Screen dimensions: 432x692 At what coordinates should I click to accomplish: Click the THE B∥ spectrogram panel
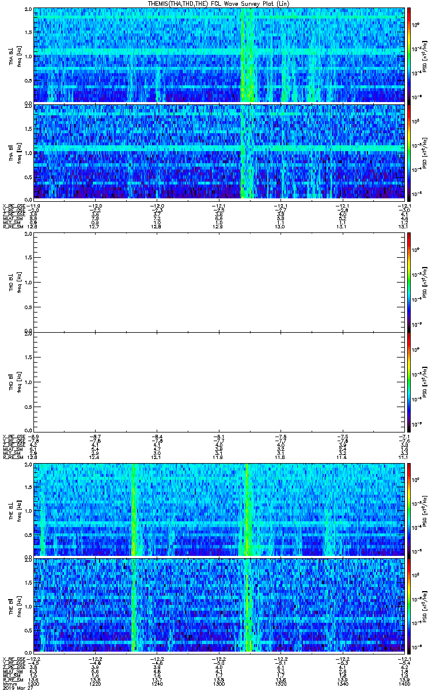click(218, 605)
